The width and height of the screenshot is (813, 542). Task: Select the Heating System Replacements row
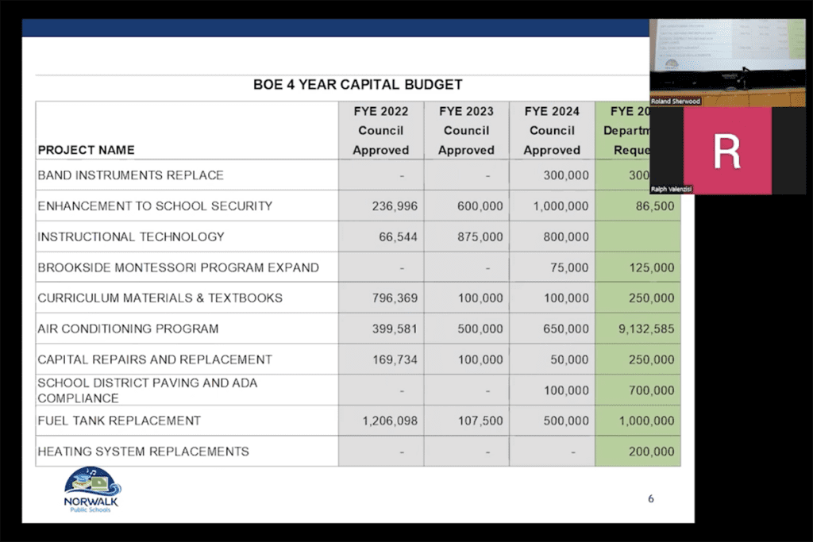tap(358, 452)
